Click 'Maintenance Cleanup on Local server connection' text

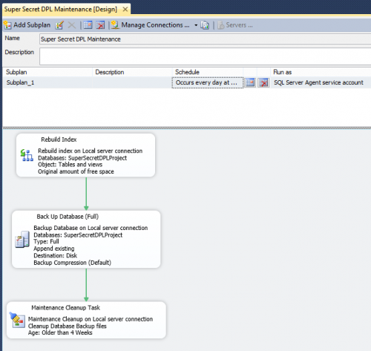pyautogui.click(x=91, y=319)
